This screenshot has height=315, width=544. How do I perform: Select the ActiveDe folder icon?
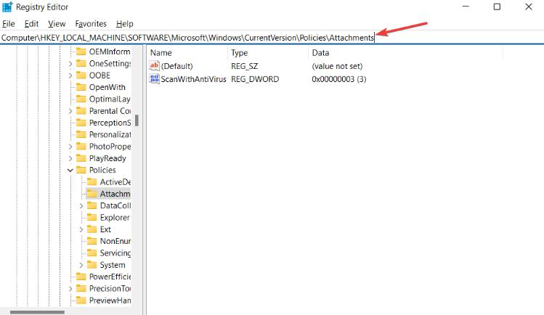[x=92, y=182]
